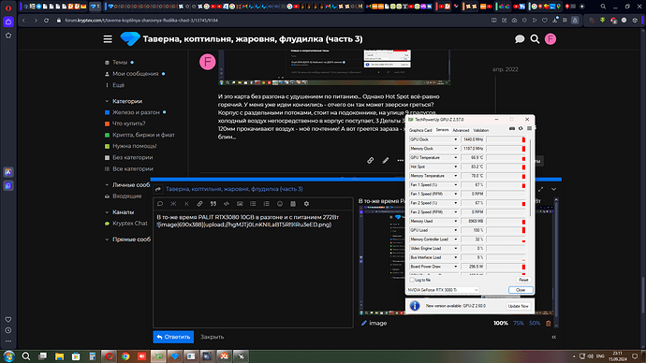Open the emoji picker in the reply editor

point(280,204)
